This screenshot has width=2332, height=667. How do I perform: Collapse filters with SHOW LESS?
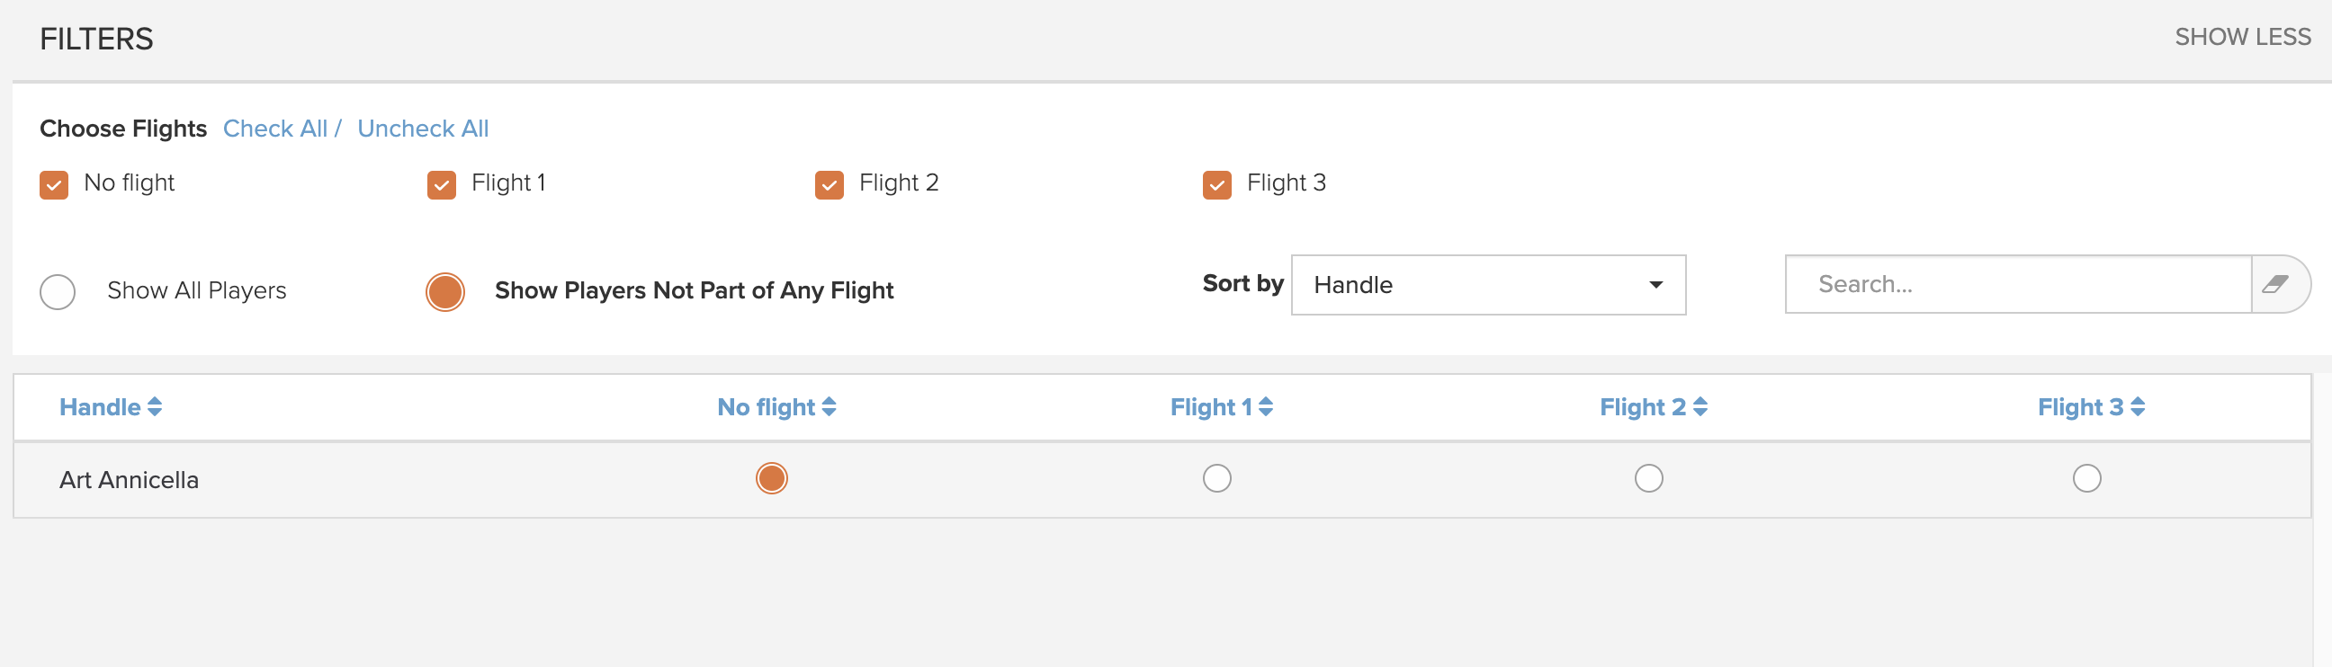tap(2242, 37)
